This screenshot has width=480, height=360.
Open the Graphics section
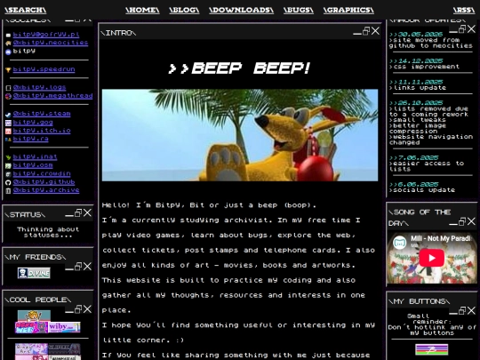click(348, 10)
